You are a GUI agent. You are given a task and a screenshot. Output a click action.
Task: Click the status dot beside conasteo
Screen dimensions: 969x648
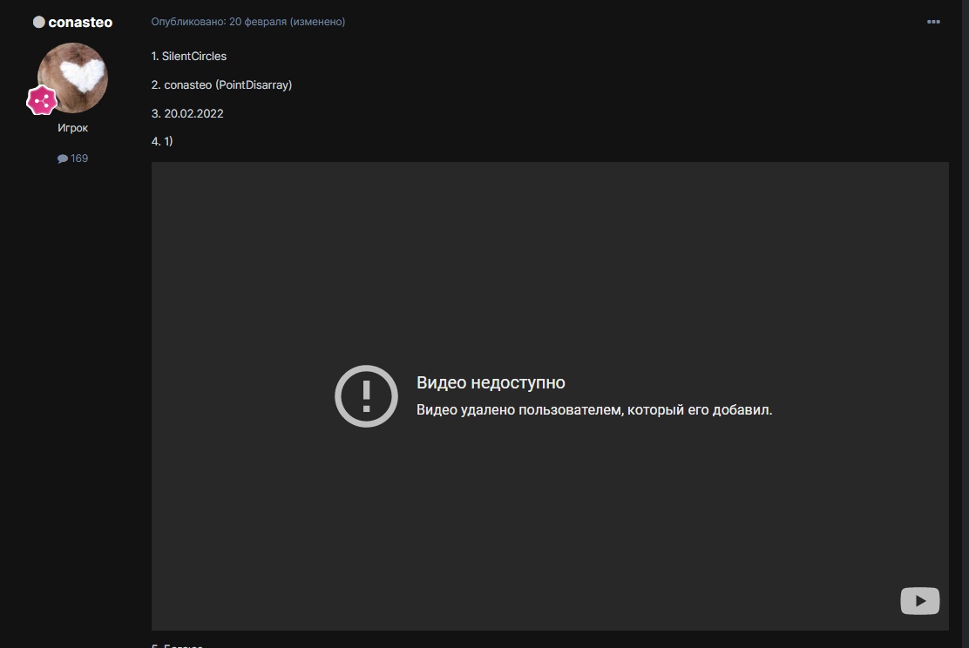38,22
